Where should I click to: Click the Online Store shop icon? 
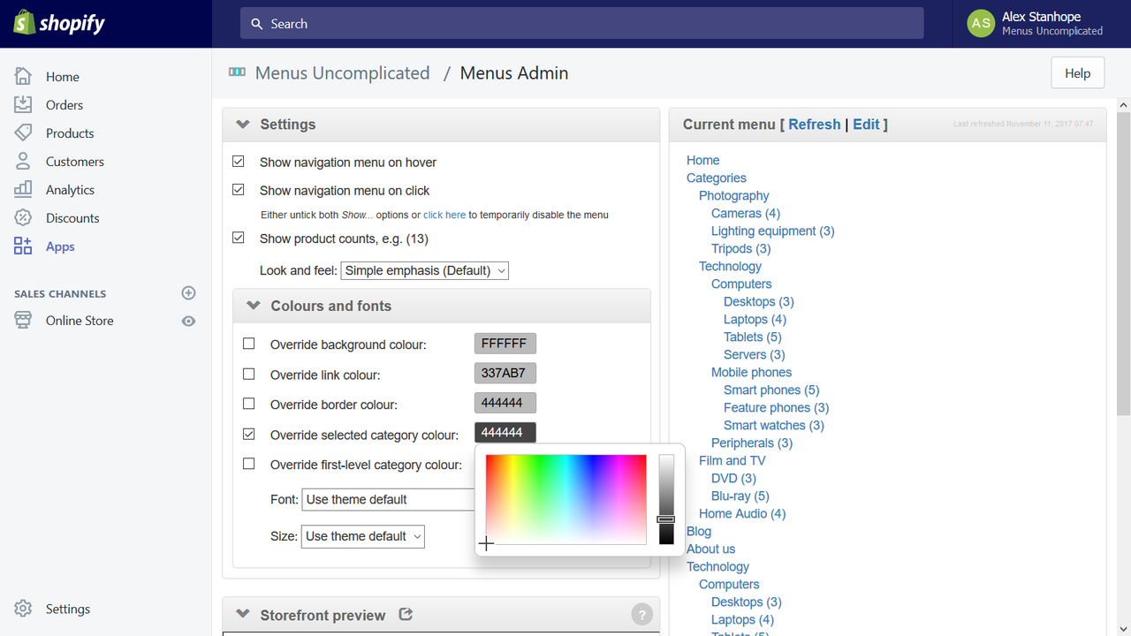pos(23,320)
